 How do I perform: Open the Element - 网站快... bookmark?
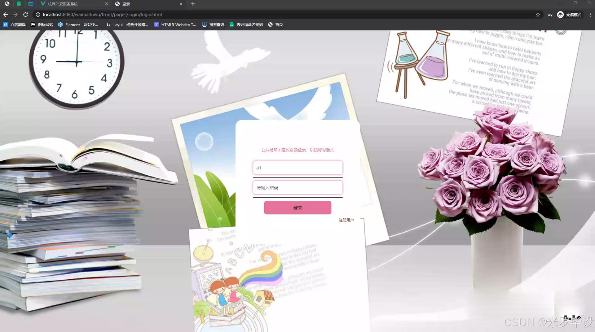[x=78, y=24]
